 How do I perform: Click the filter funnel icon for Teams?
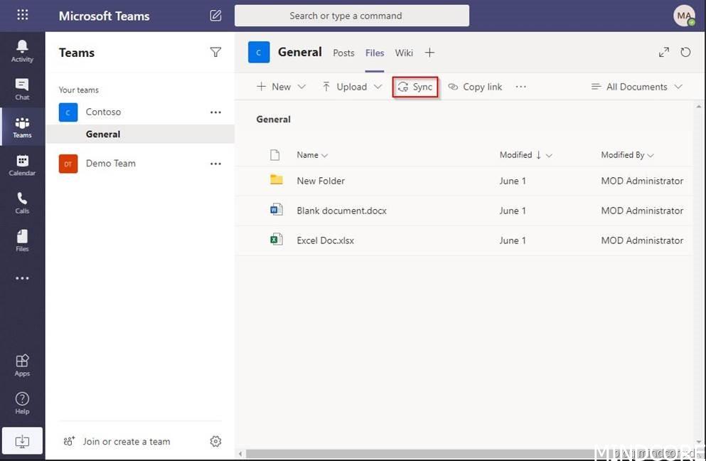(x=215, y=52)
